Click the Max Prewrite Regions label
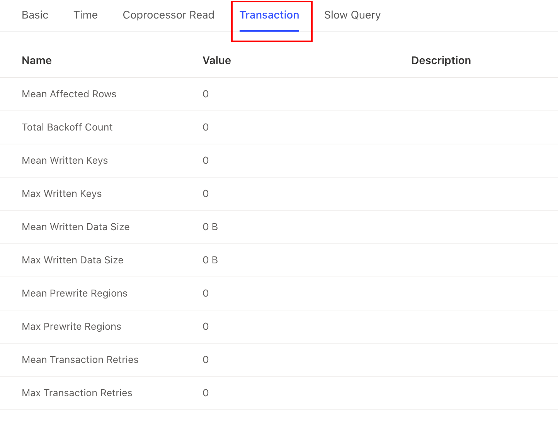This screenshot has width=558, height=424. point(71,327)
